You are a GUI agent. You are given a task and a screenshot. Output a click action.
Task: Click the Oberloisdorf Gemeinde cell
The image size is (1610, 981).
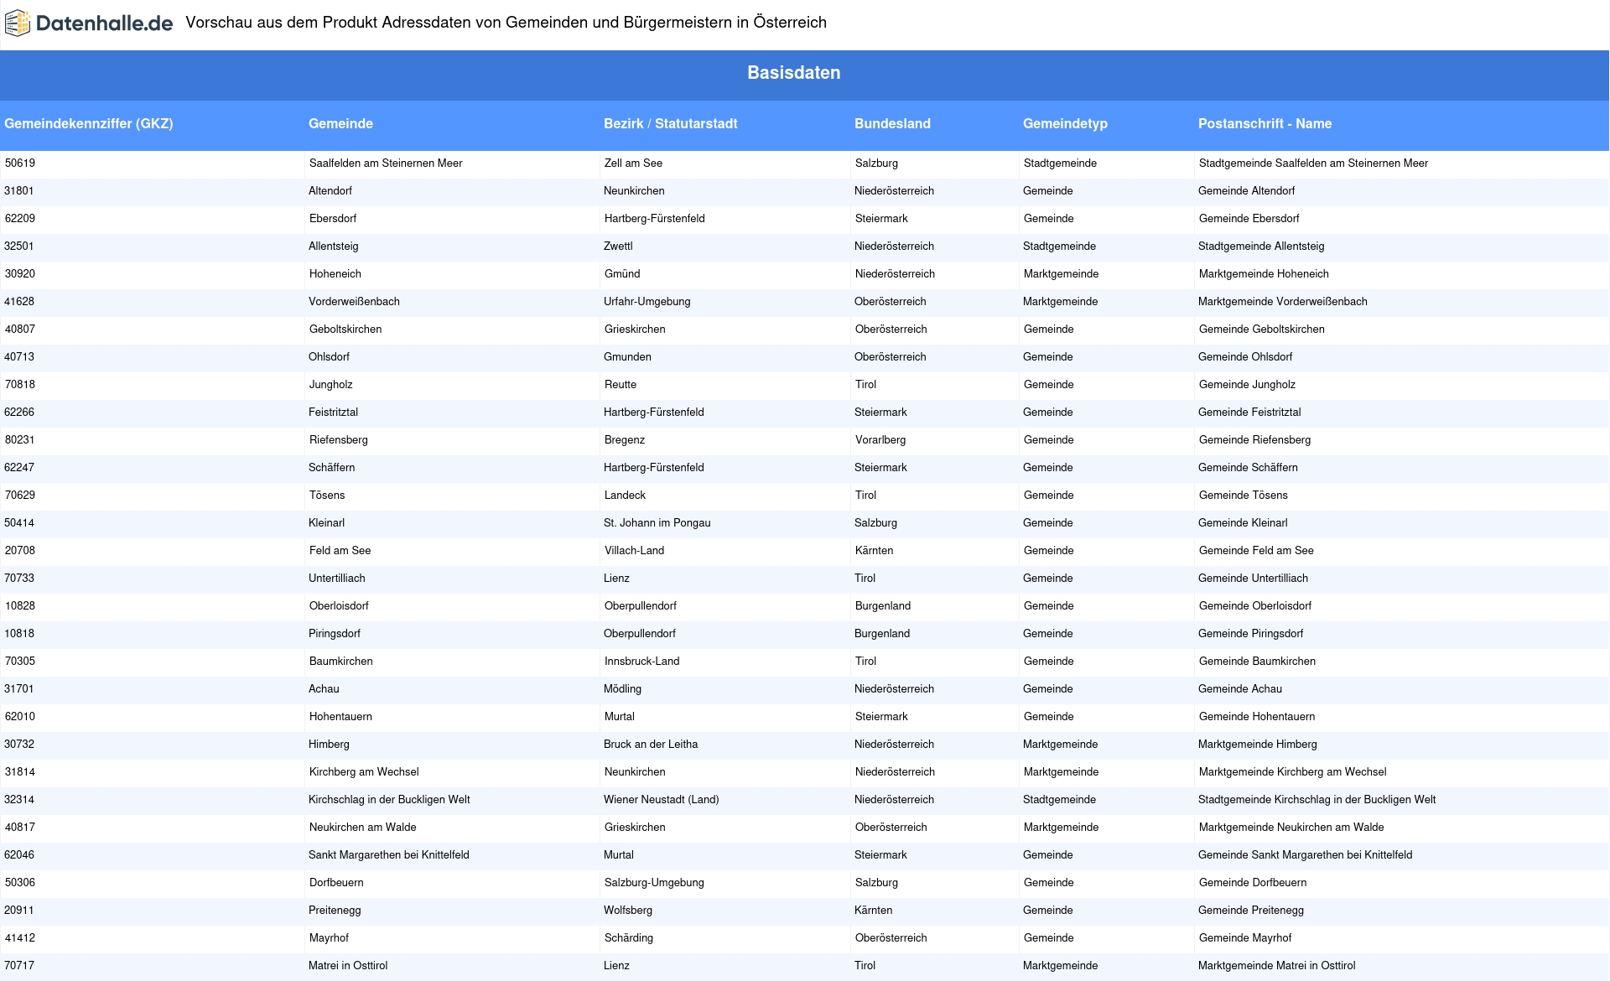pyautogui.click(x=452, y=606)
